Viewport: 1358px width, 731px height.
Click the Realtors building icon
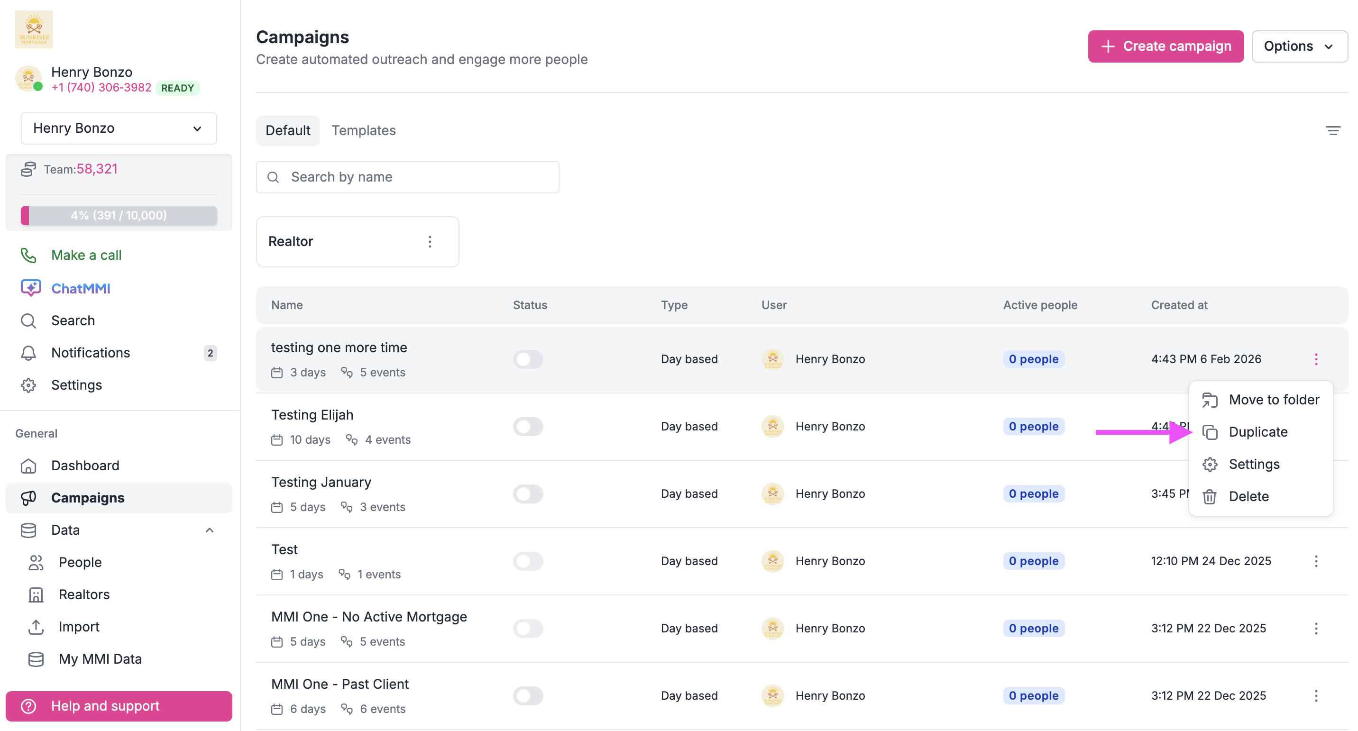pyautogui.click(x=36, y=594)
